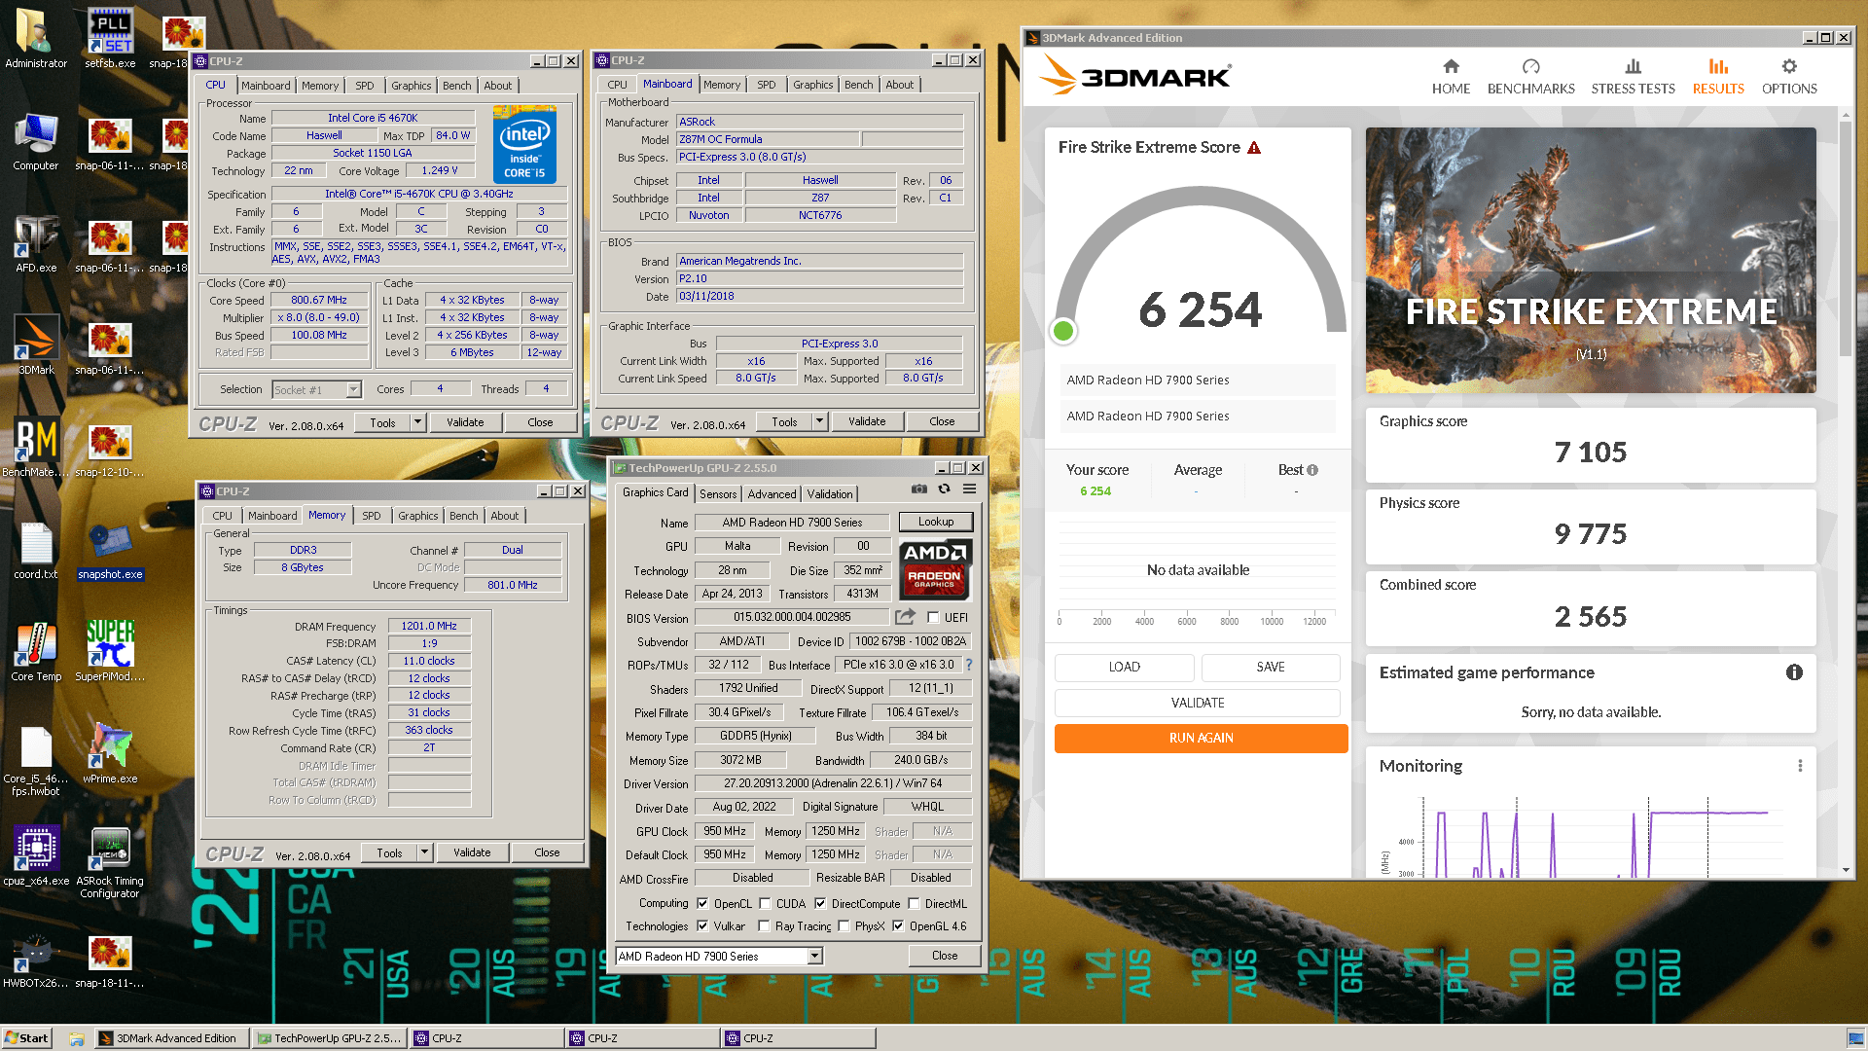Open the GPU selector dropdown in GPU-Z
Image resolution: width=1868 pixels, height=1051 pixels.
click(720, 956)
